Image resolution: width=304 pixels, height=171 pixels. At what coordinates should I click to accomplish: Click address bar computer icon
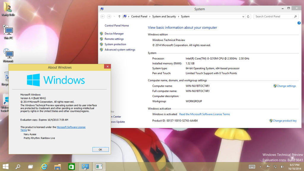click(125, 17)
